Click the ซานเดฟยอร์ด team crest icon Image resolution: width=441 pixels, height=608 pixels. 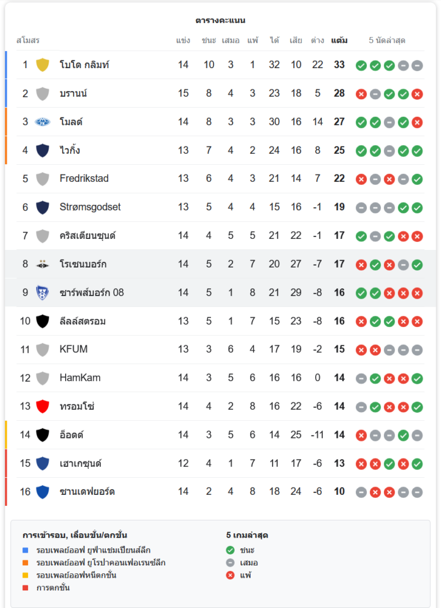point(43,491)
